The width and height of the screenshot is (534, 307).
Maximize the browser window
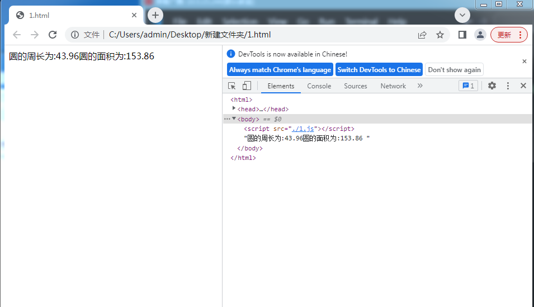click(499, 4)
